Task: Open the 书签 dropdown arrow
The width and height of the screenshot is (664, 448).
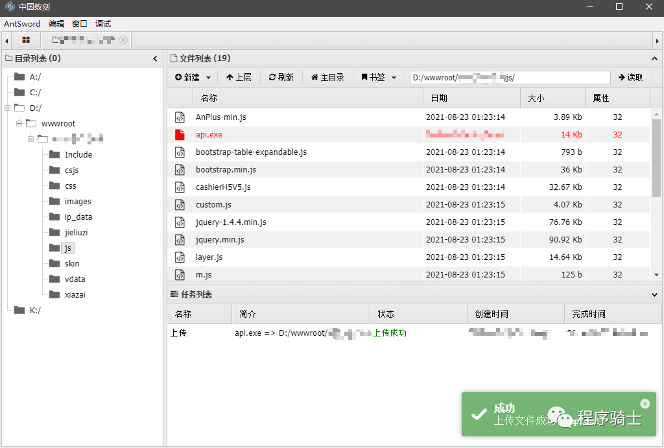Action: [x=392, y=77]
